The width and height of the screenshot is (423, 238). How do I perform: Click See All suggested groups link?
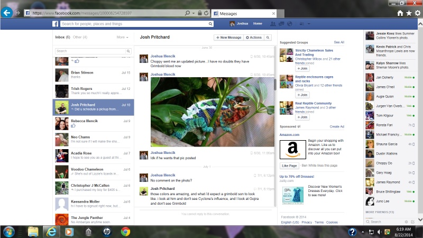coord(339,42)
